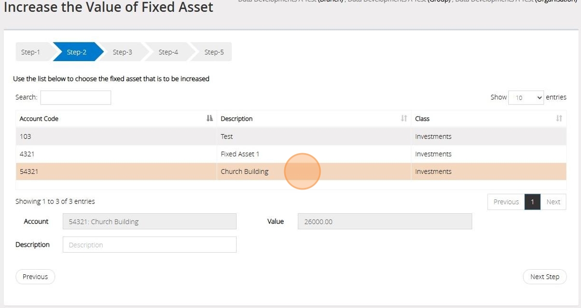581x308 pixels.
Task: Open the Show entries dropdown
Action: pyautogui.click(x=526, y=97)
